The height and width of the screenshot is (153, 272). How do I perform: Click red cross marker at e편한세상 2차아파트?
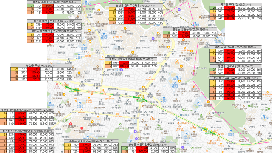71,124
